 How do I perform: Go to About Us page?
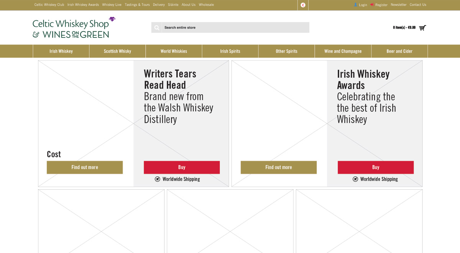(189, 5)
